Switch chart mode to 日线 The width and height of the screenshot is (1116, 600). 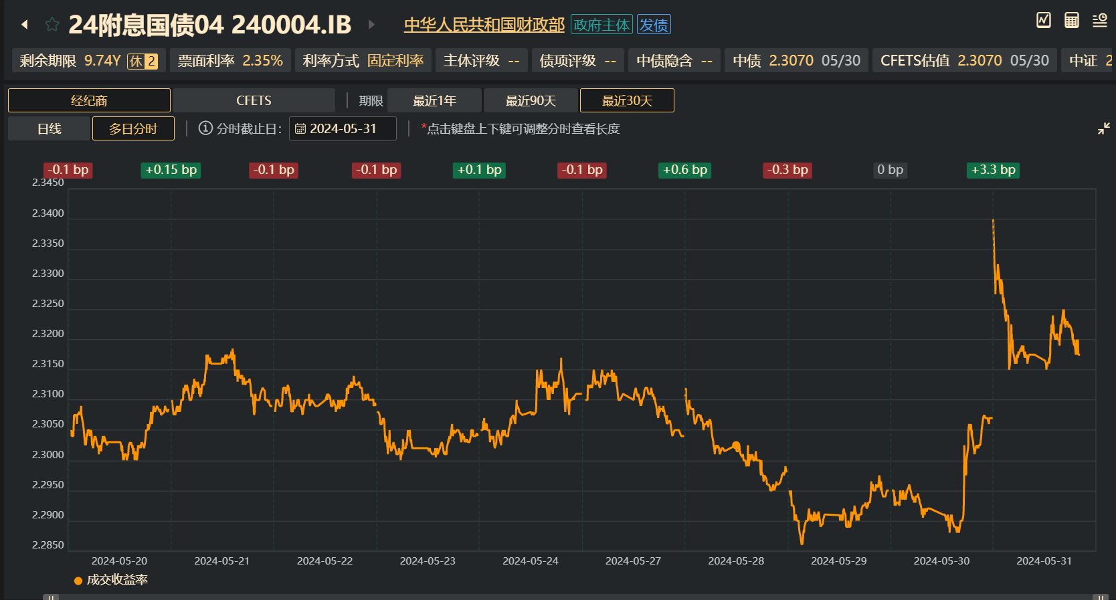(49, 128)
